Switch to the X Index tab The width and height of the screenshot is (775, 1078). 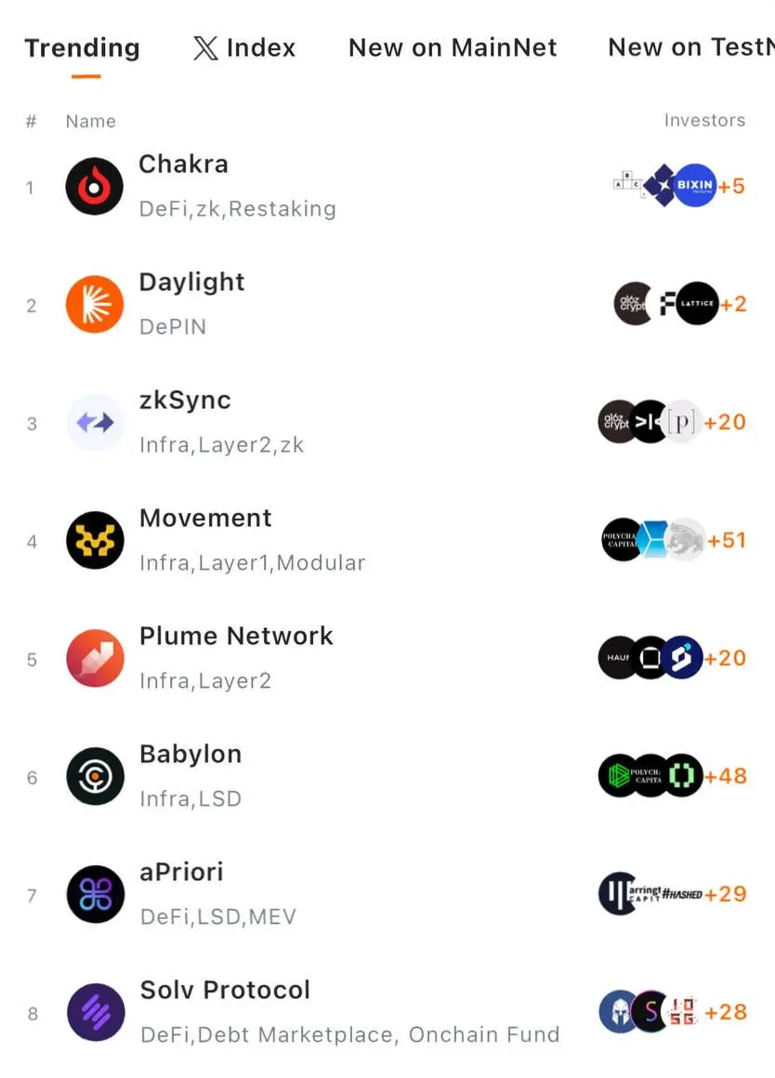pyautogui.click(x=244, y=47)
